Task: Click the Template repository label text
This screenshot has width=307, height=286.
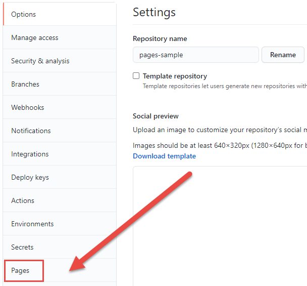Action: coord(175,76)
